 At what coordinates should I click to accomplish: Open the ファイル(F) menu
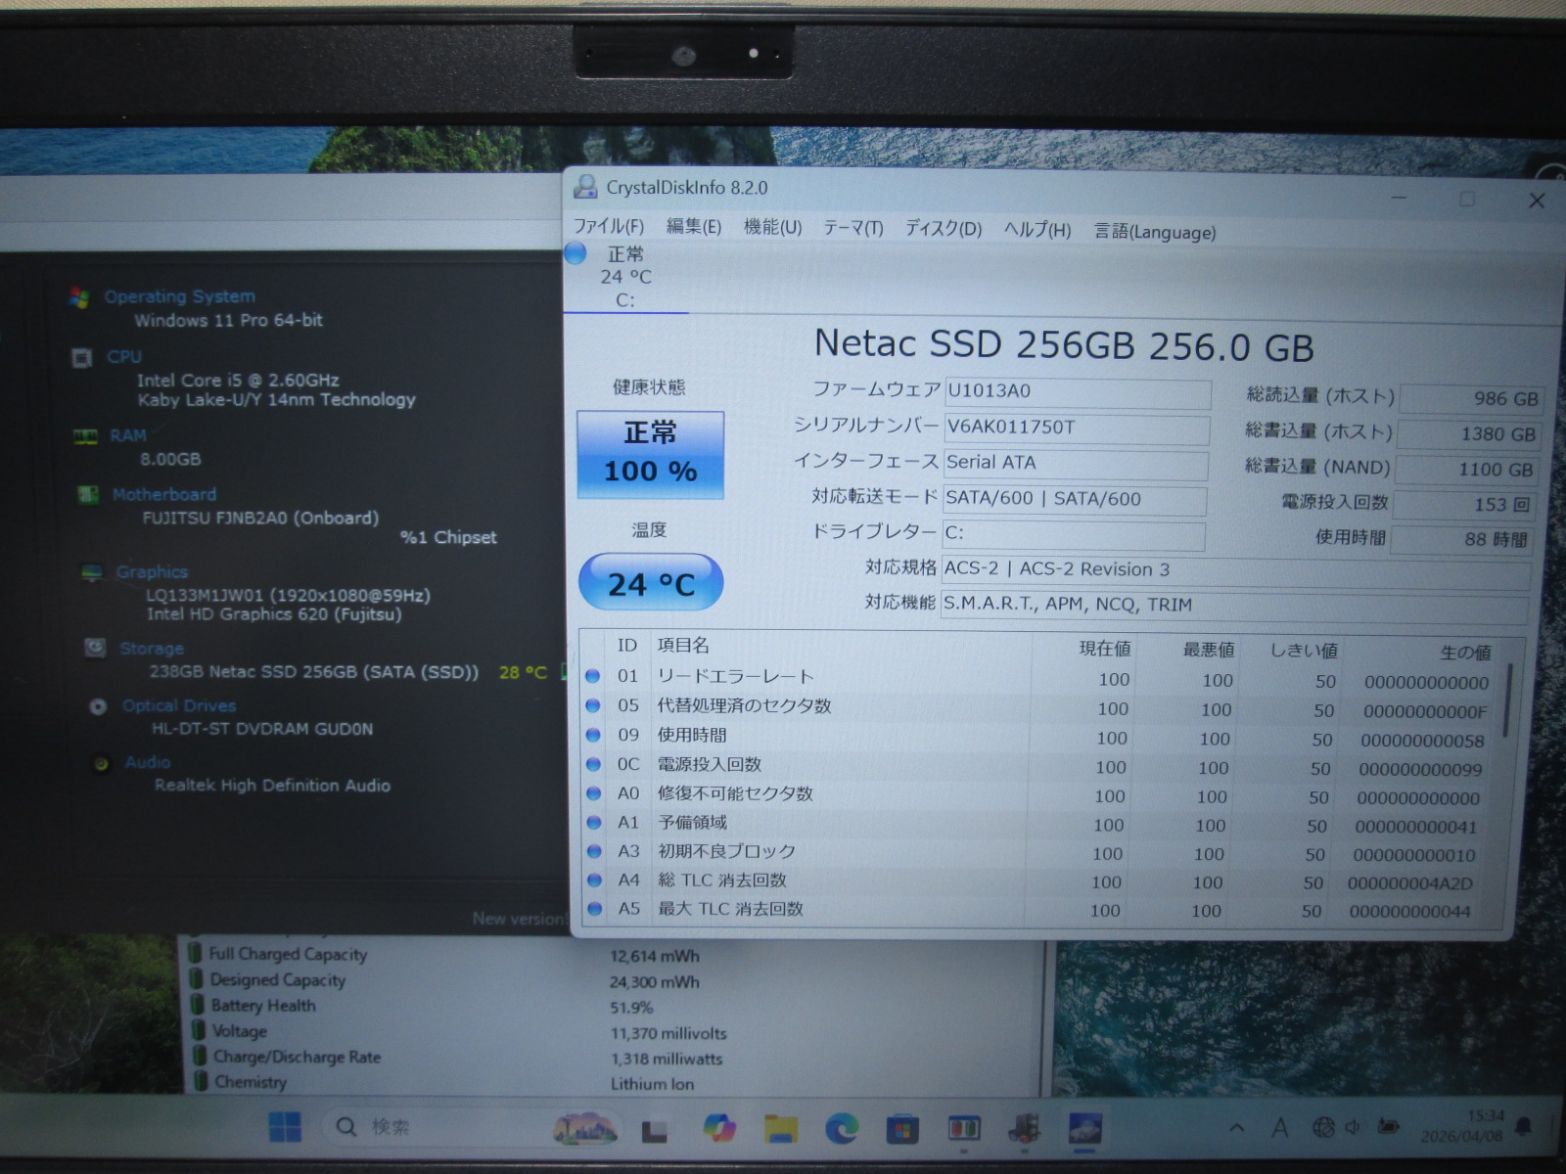pyautogui.click(x=608, y=226)
